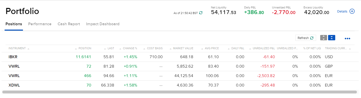Viewport: 361px width, 98px height.
Task: Click IBKR cost basis 710.00
Action: tap(156, 57)
